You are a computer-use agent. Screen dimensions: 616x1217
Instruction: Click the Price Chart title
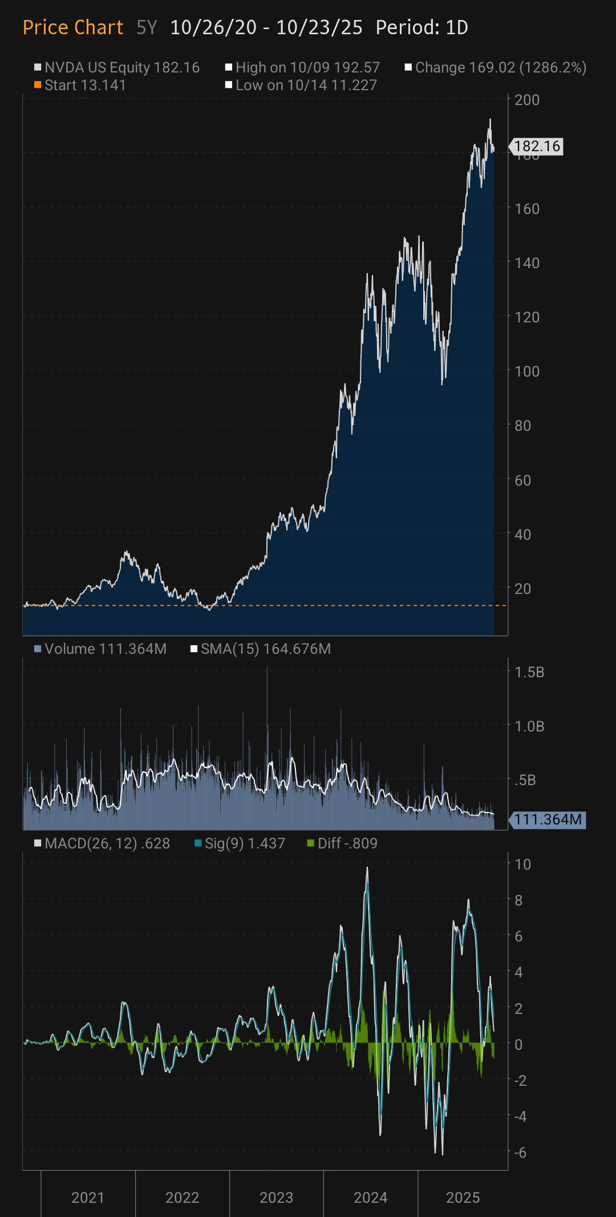[73, 27]
